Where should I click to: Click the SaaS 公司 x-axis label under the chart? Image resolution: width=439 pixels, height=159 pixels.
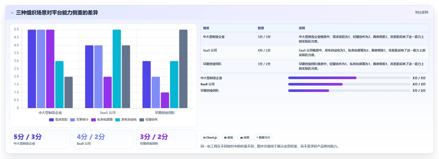(108, 113)
